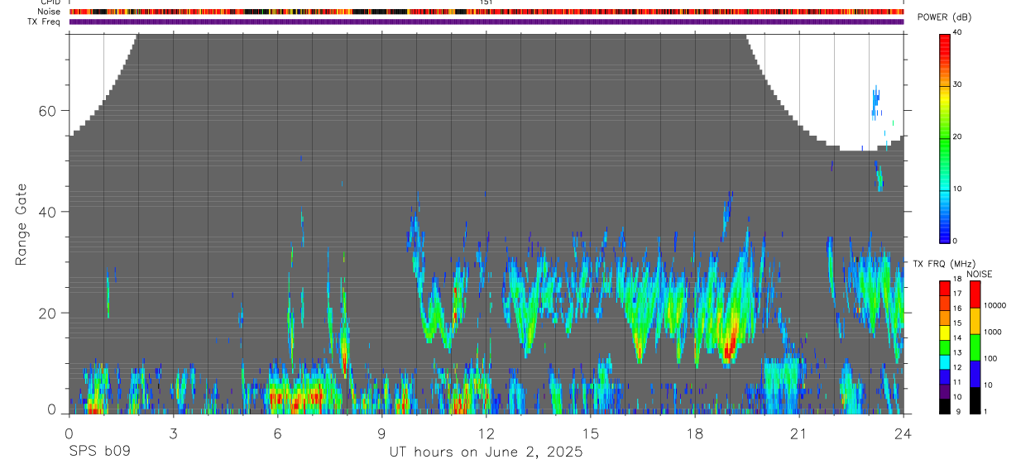
Task: Click the 10000 label on NOISE scale
Action: click(994, 305)
